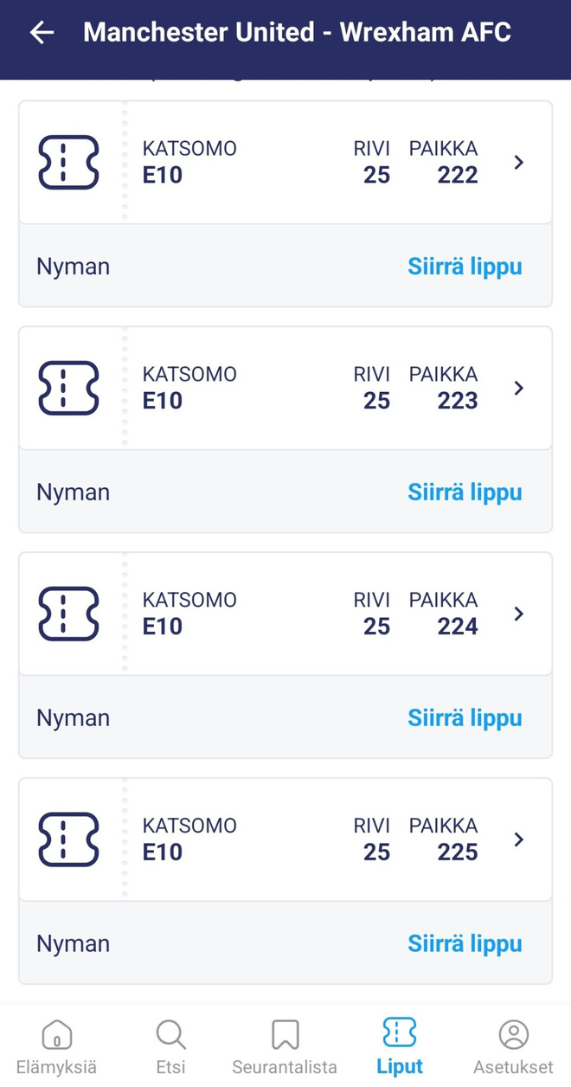Tap ticket icon for seat 223
Image resolution: width=571 pixels, height=1087 pixels.
pos(68,388)
